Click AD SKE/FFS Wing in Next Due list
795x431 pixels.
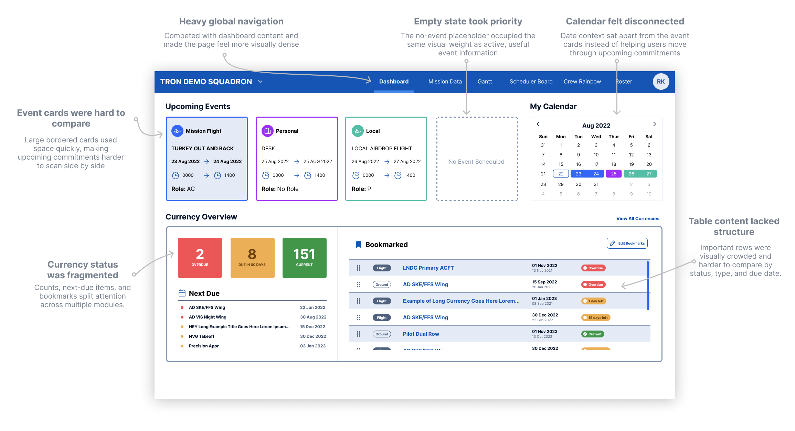pyautogui.click(x=207, y=308)
